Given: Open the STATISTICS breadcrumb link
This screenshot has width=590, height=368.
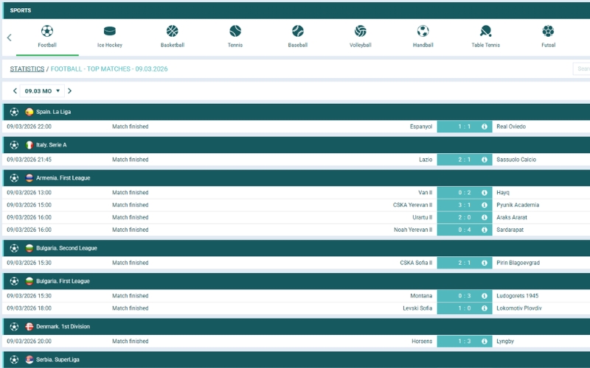Looking at the screenshot, I should click(x=27, y=68).
